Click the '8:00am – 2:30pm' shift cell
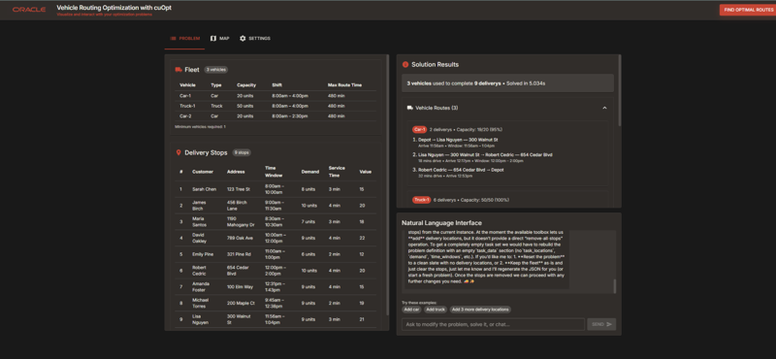776x359 pixels. pos(289,116)
